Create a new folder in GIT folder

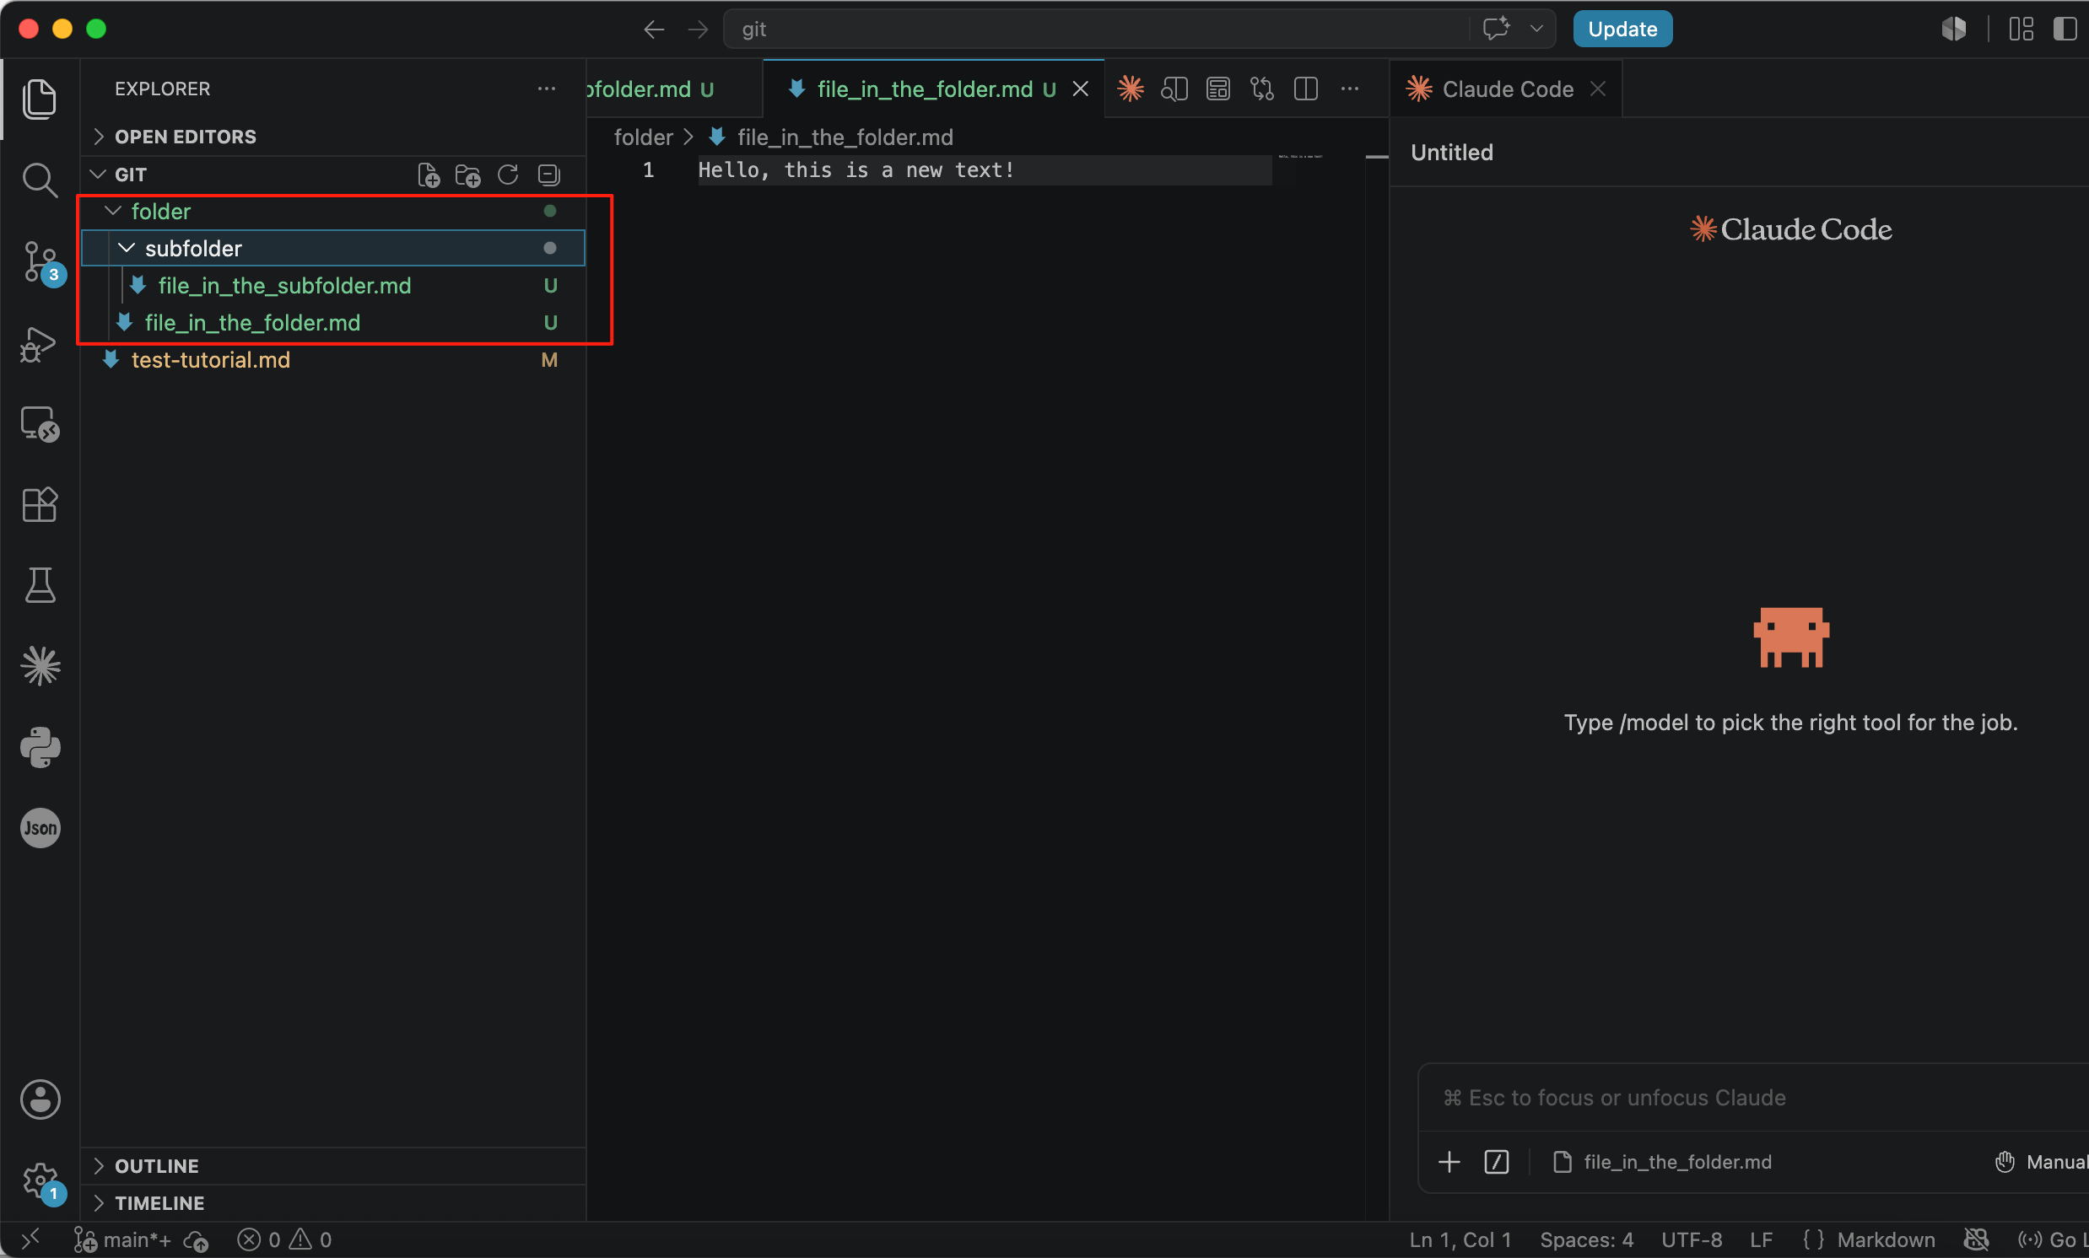468,175
